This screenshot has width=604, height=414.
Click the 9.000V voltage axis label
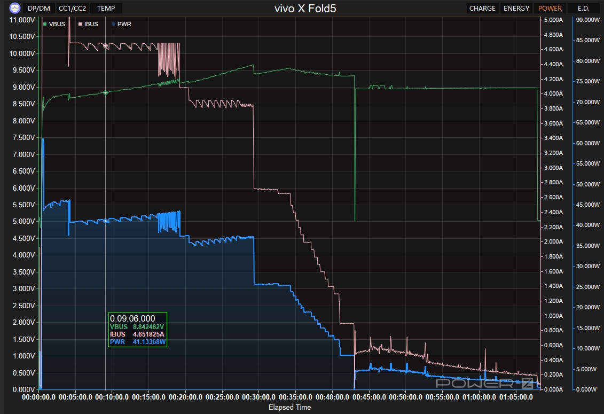click(x=24, y=87)
